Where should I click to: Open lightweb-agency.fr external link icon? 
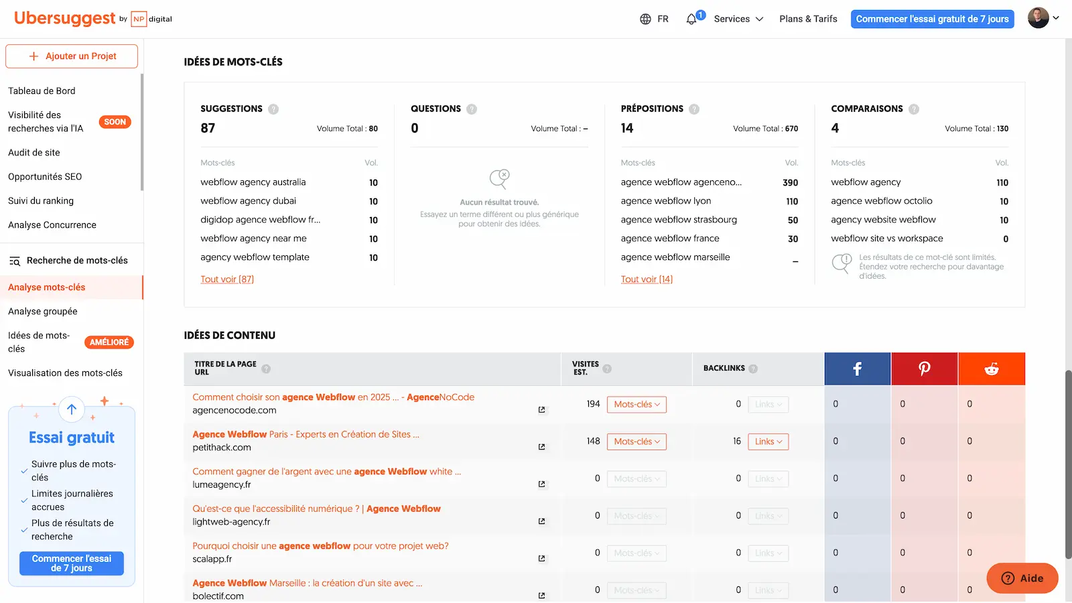(x=541, y=521)
